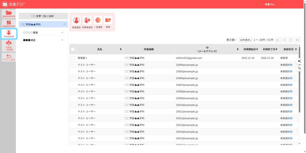306x153 pixels.
Task: Select the 利用者管理 sidebar tab
Action: tap(8, 34)
